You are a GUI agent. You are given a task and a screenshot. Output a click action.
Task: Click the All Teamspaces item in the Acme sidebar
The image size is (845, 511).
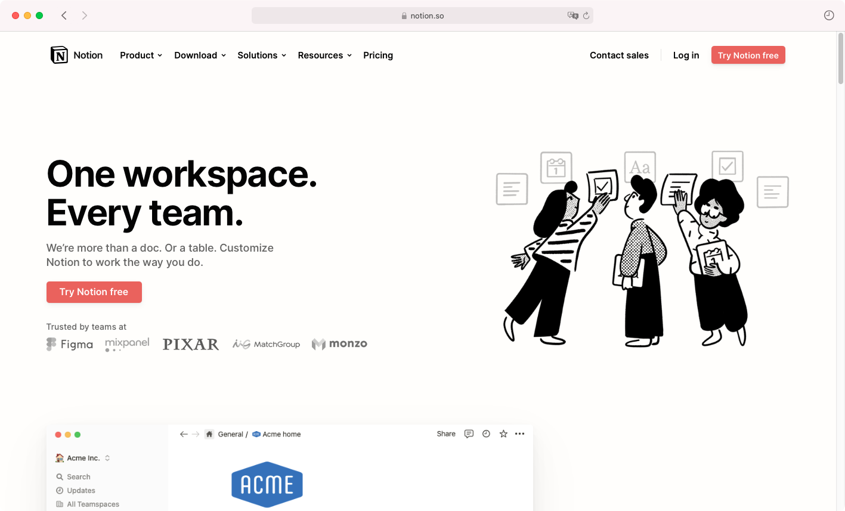pyautogui.click(x=87, y=504)
